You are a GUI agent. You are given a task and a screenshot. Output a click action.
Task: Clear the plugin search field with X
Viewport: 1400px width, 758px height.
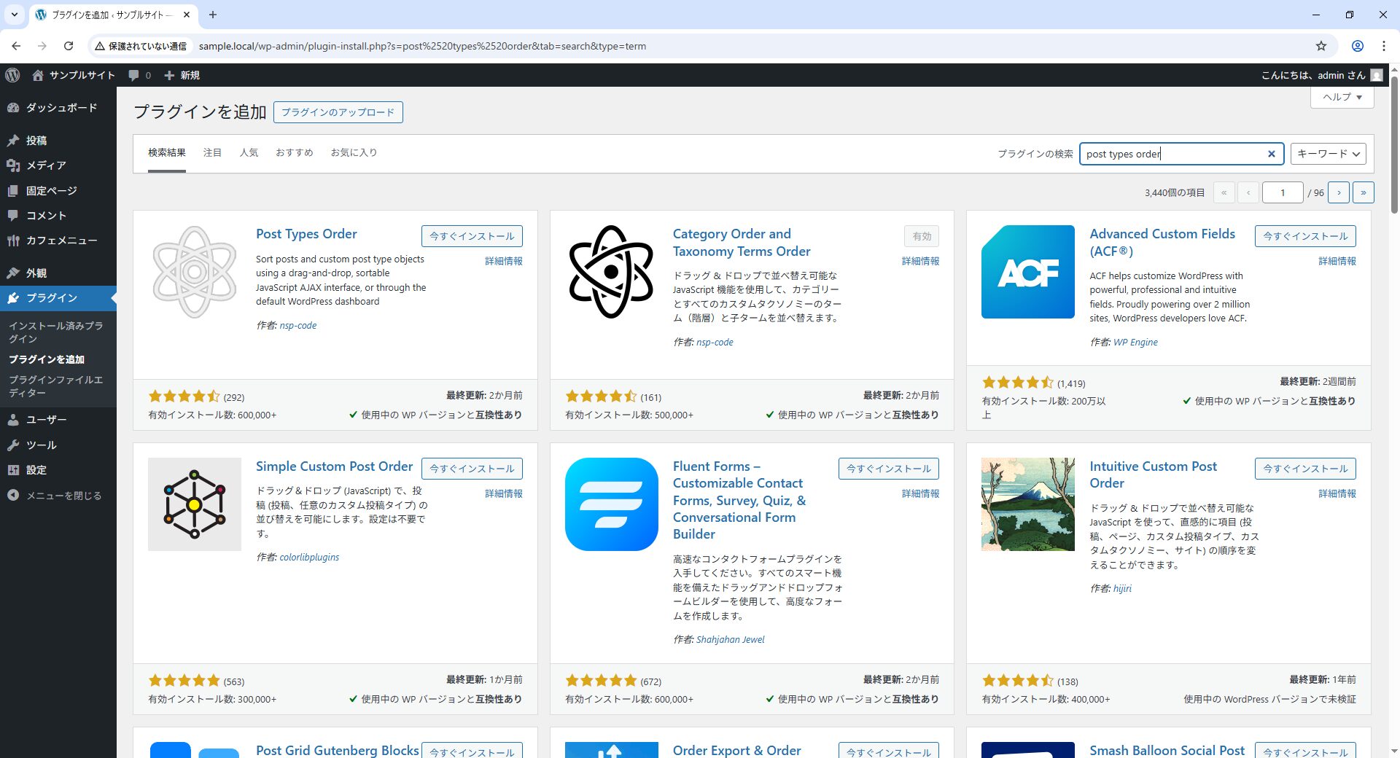pos(1271,154)
